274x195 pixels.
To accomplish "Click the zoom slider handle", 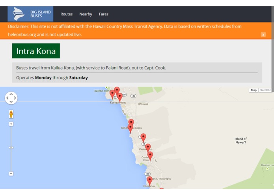I will pos(11,148).
